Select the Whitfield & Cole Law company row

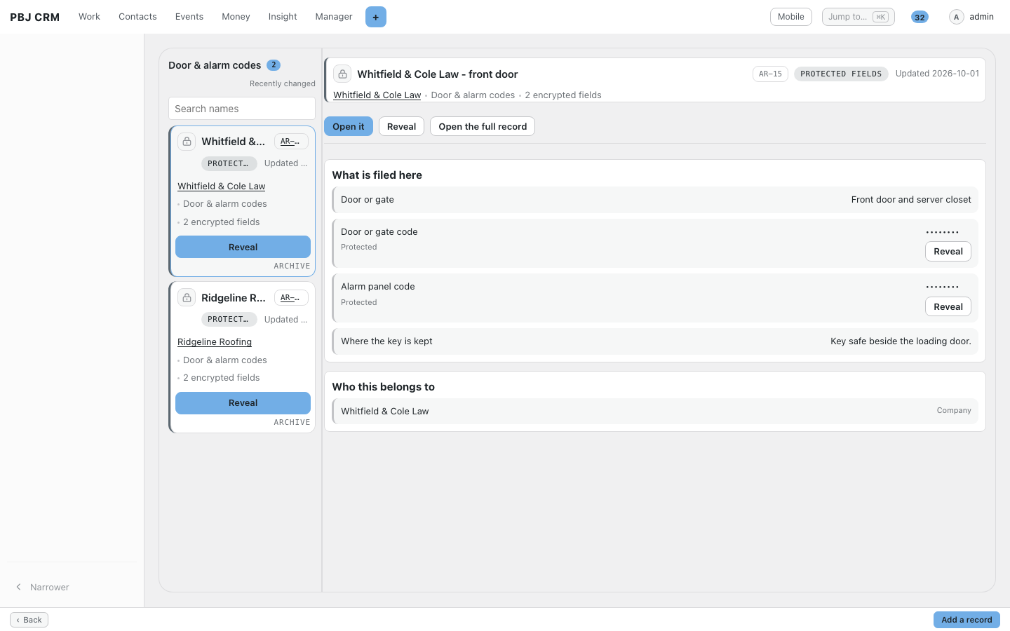click(x=655, y=412)
